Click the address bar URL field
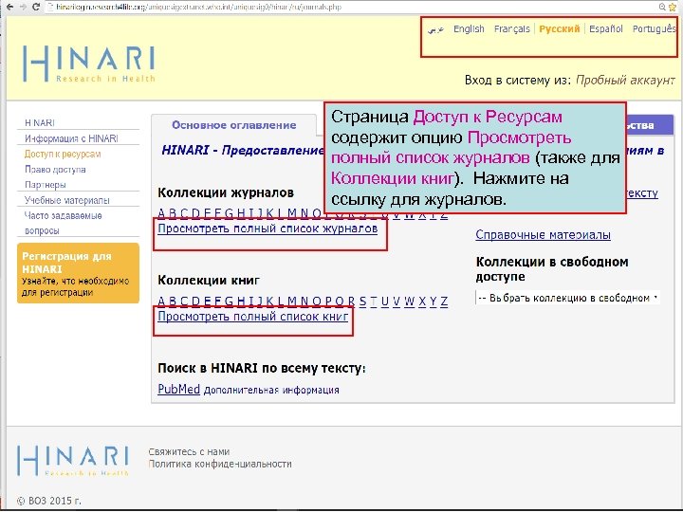This screenshot has width=683, height=512. 348,7
